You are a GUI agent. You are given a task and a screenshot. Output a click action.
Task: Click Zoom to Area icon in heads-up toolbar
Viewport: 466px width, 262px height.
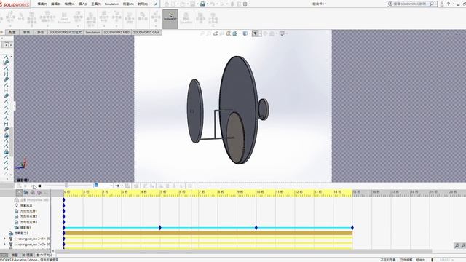[209, 33]
